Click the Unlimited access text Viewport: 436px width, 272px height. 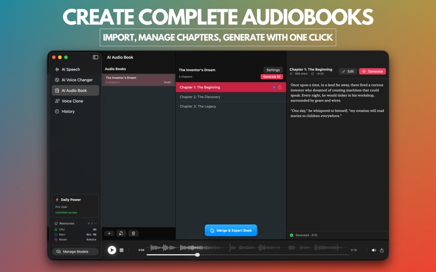(x=66, y=212)
